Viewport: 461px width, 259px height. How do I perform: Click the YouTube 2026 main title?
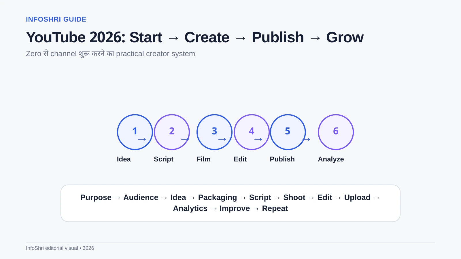(195, 37)
